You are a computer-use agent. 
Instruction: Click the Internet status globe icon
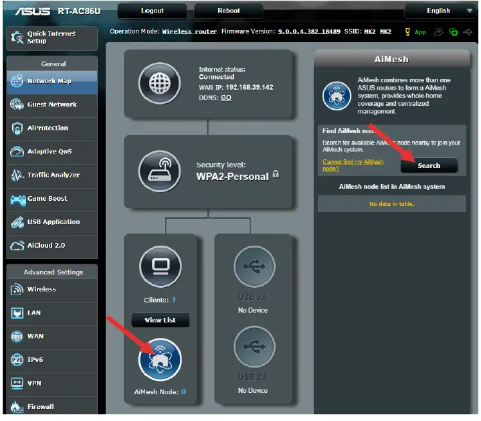coord(159,83)
